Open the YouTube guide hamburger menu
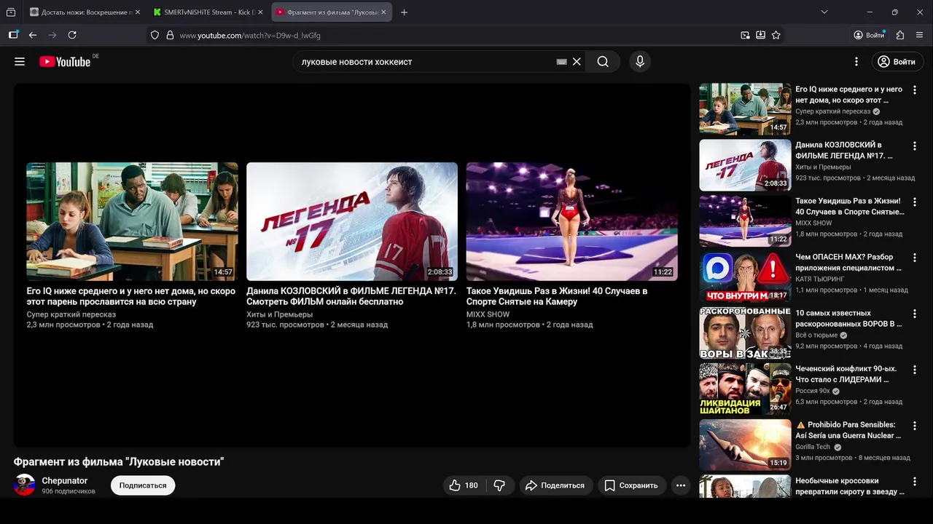The width and height of the screenshot is (933, 524). pos(20,62)
